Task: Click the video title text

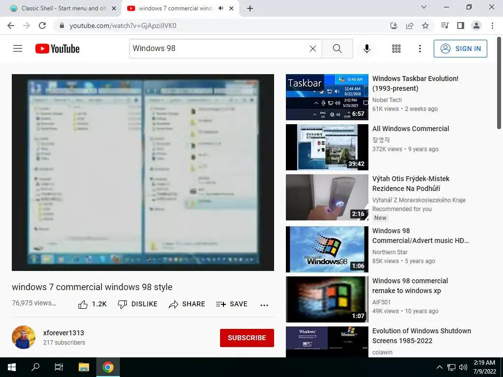Action: click(x=92, y=287)
